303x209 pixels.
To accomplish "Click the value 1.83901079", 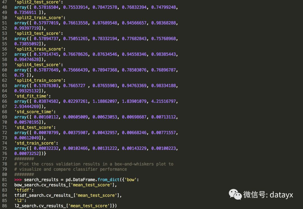I will (x=134, y=101).
